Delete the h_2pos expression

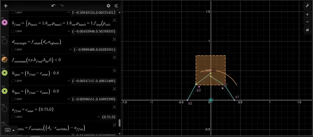coord(114,89)
